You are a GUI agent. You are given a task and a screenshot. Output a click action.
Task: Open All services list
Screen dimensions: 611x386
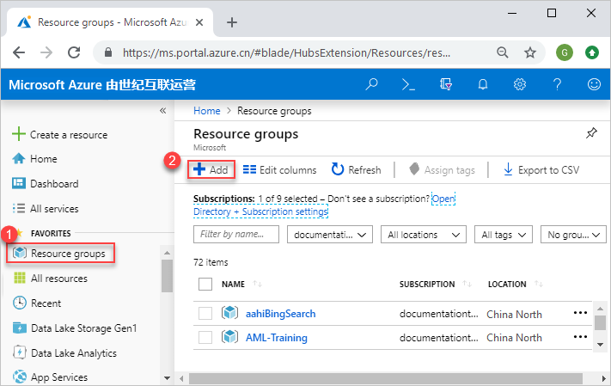click(x=46, y=209)
